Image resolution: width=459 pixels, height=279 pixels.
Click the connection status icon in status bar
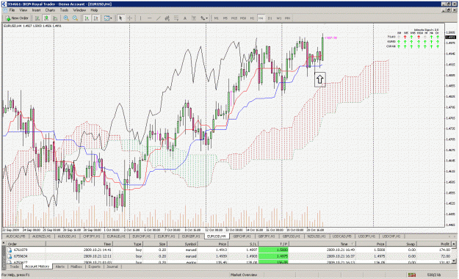[x=412, y=275]
